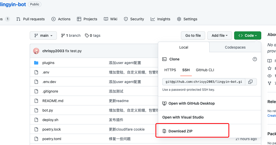
Task: Expand the main branch dropdown
Action: pyautogui.click(x=43, y=35)
